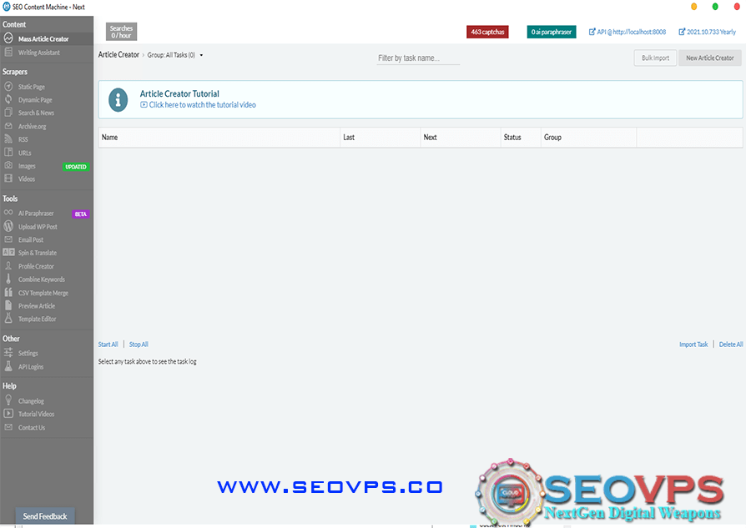Click the 0 ai paraphraser badge
Image resolution: width=746 pixels, height=528 pixels.
552,32
